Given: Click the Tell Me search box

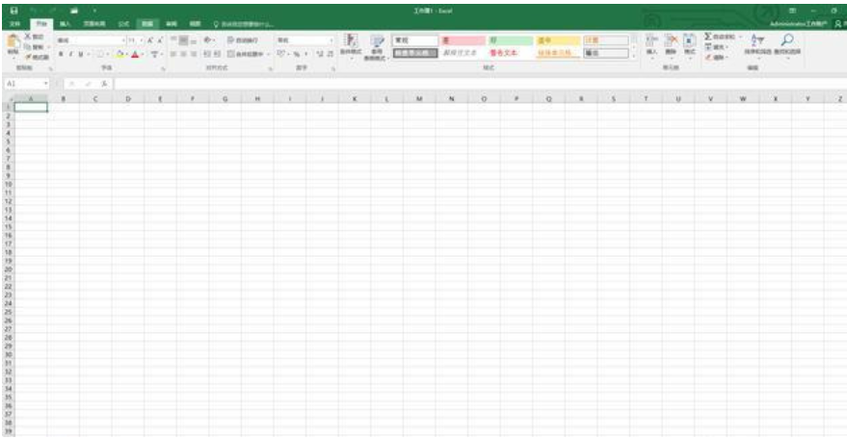Looking at the screenshot, I should point(244,24).
